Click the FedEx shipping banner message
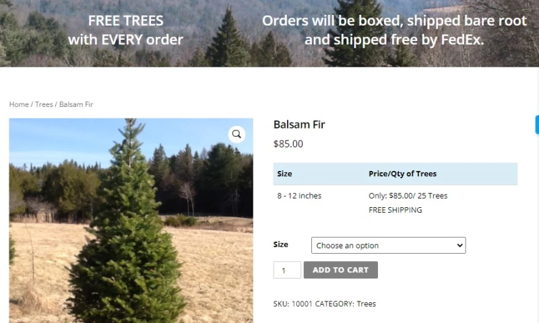539x323 pixels. point(394,30)
